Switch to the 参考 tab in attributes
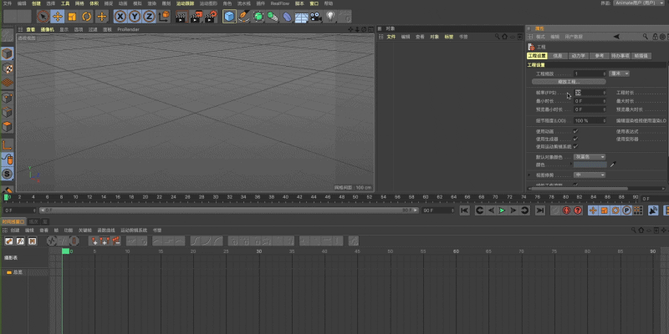 click(x=599, y=56)
